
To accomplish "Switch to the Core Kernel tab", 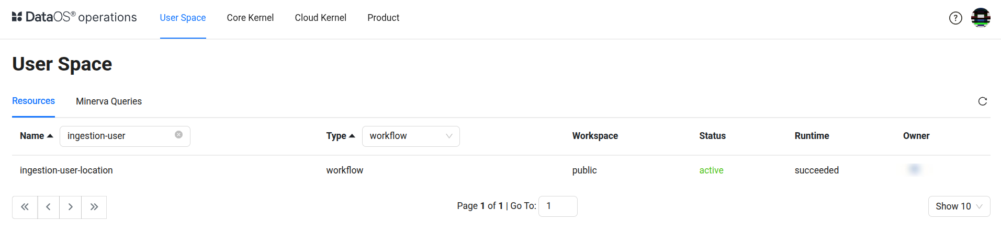I will 250,18.
